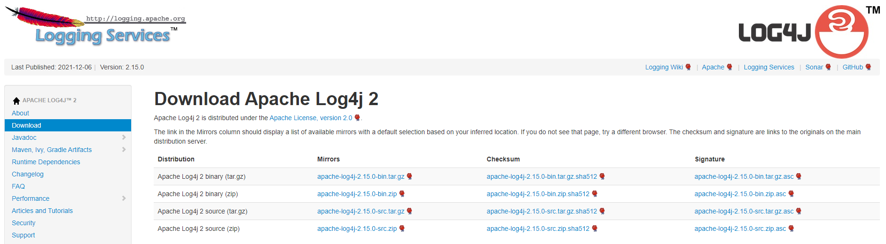Select the Download sidebar item
The image size is (886, 244).
point(68,125)
